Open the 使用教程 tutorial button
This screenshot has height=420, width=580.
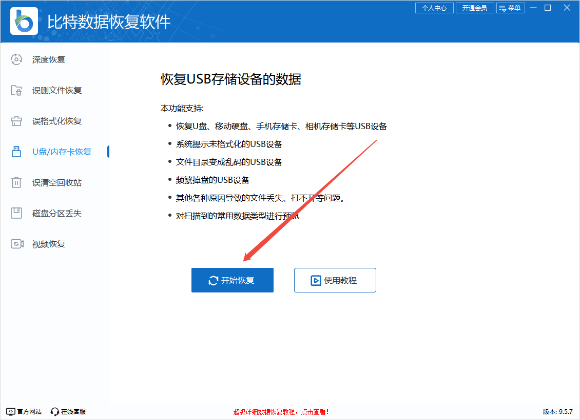click(x=335, y=280)
